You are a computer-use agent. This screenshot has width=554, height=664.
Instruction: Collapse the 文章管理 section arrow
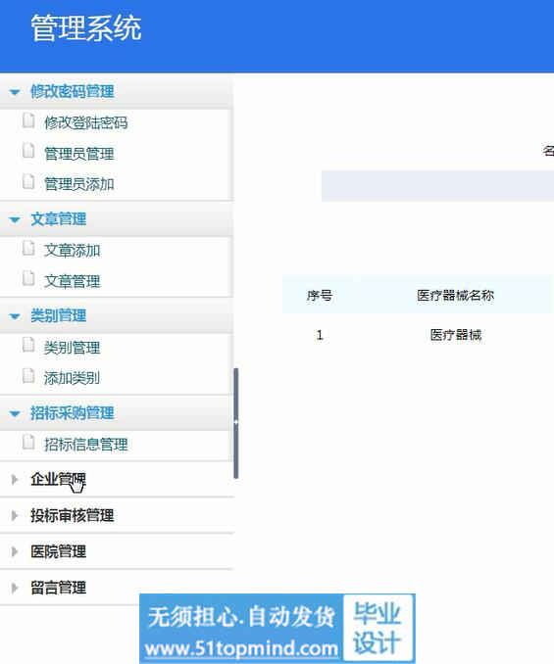(15, 219)
